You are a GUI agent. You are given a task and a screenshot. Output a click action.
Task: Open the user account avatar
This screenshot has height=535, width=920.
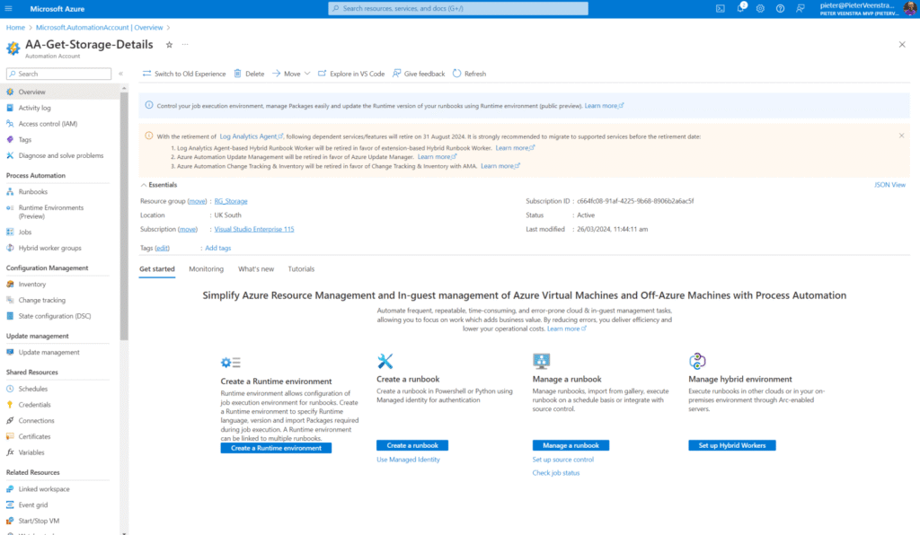[910, 9]
